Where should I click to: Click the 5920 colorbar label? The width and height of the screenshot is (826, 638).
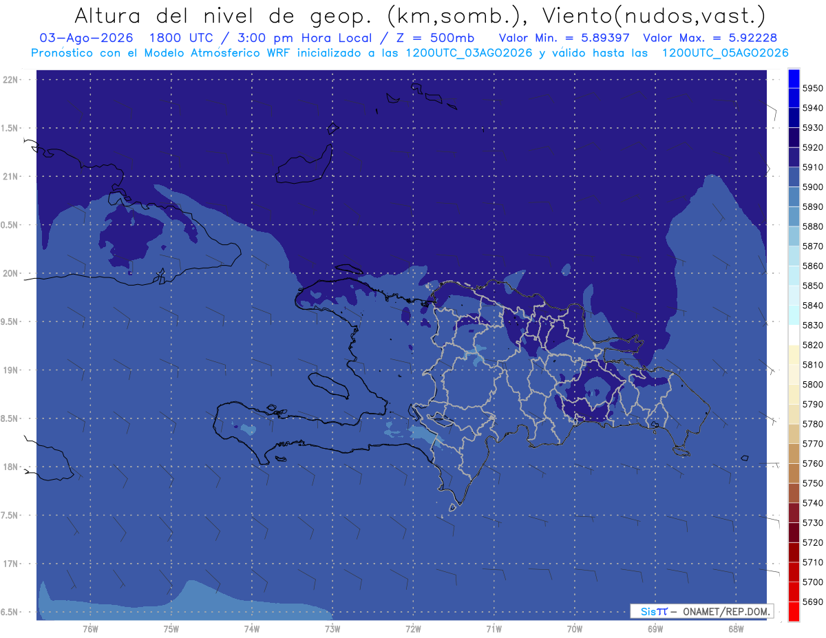812,147
